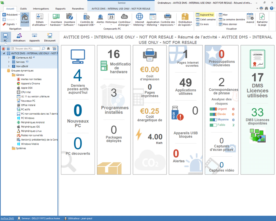Select Appareils Chrome dynamic group
The width and height of the screenshot is (276, 221).
(x=29, y=83)
